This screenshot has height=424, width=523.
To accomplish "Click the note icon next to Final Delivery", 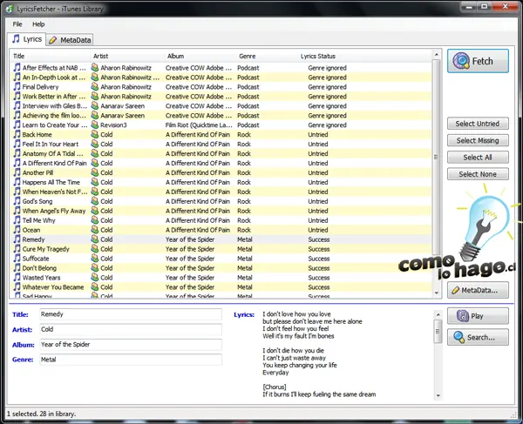I will click(17, 86).
